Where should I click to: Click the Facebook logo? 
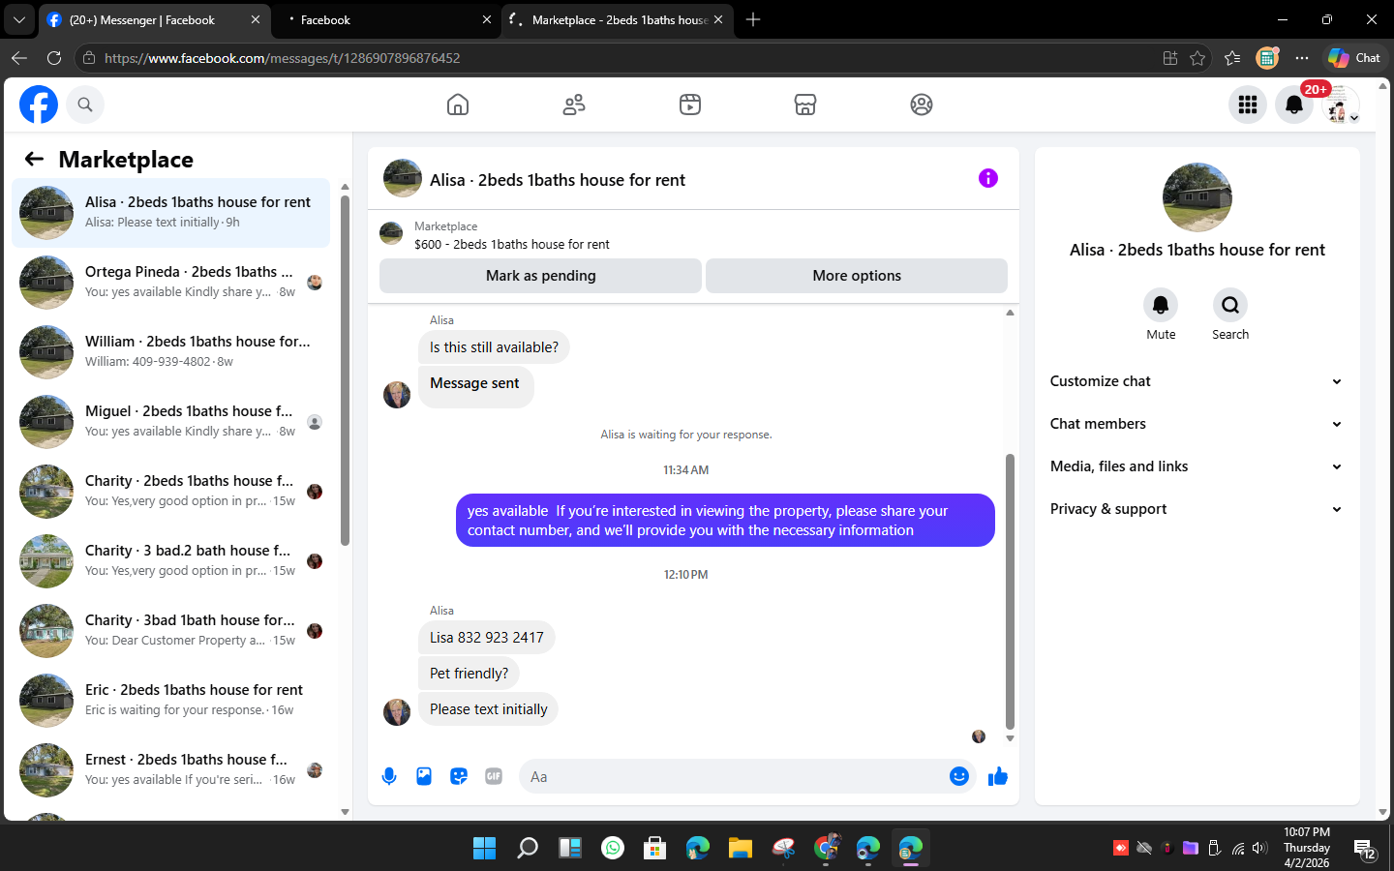(39, 105)
